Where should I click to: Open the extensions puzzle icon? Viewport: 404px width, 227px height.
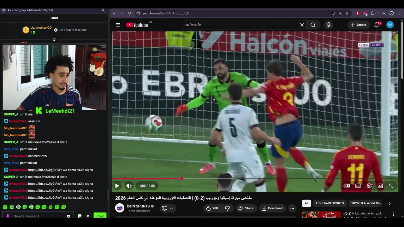373,13
